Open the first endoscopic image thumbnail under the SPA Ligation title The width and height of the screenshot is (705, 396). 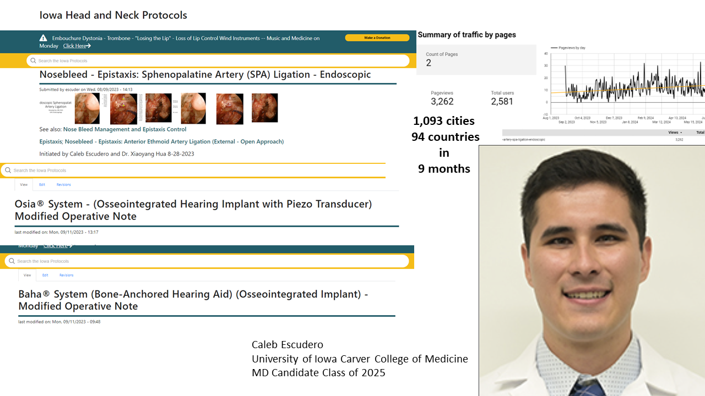pyautogui.click(x=87, y=108)
